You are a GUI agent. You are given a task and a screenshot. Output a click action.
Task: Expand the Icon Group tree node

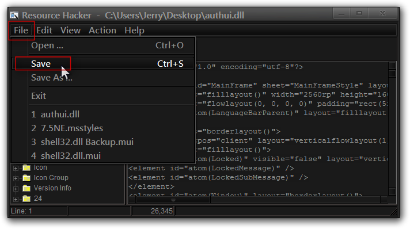[x=16, y=178]
